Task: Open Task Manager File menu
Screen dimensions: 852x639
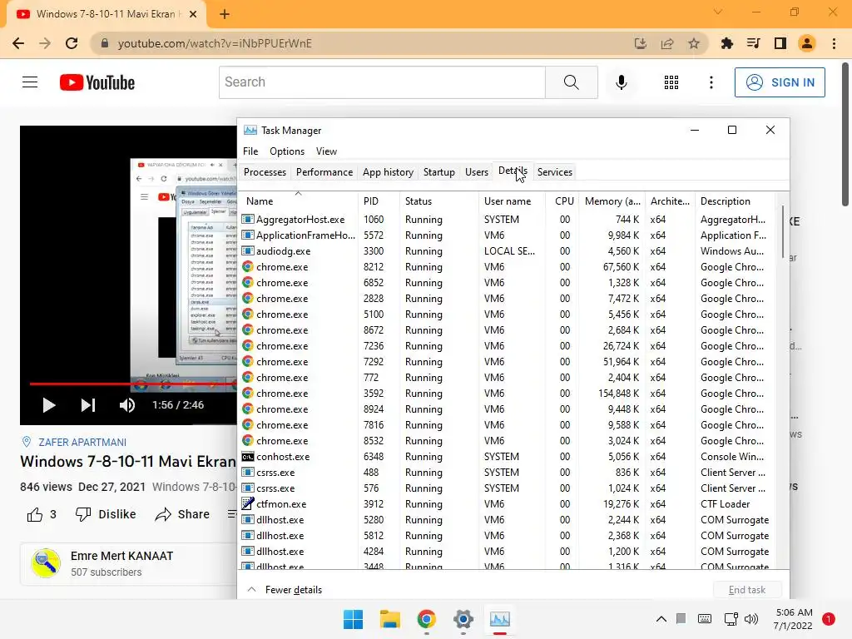Action: point(250,151)
